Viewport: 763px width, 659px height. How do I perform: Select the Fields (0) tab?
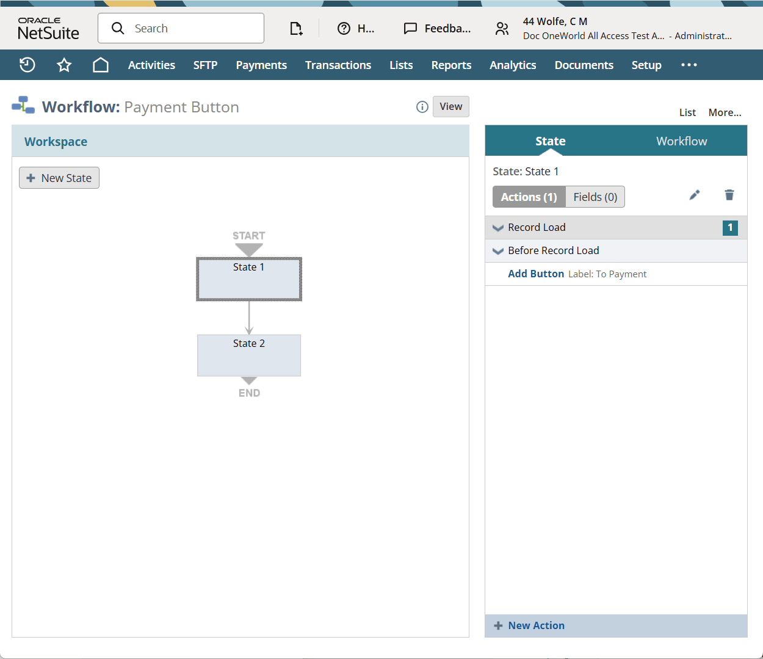tap(595, 197)
